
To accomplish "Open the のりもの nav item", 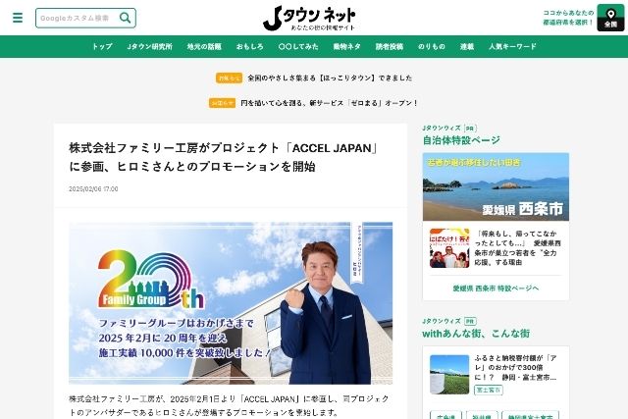I will tap(432, 46).
